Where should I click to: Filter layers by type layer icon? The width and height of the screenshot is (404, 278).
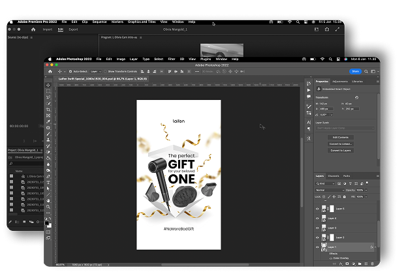pos(350,183)
